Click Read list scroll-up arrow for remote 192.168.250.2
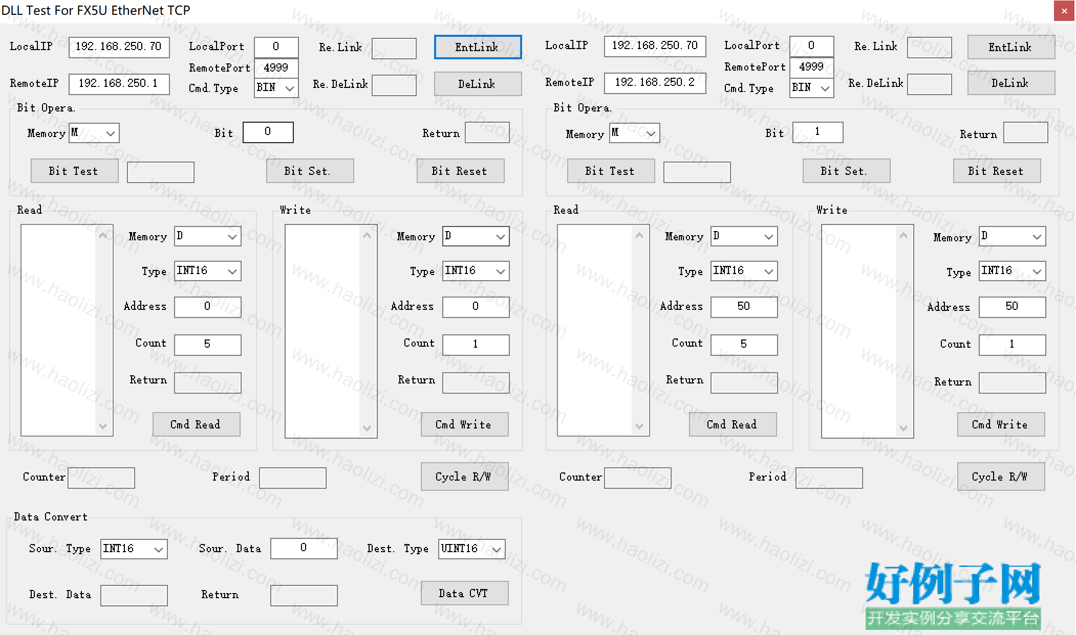Screen dimensions: 1076x635 [x=639, y=235]
